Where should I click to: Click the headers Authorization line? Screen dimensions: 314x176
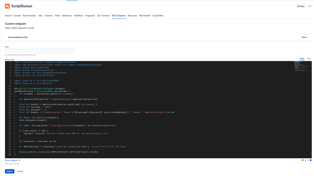96,113
